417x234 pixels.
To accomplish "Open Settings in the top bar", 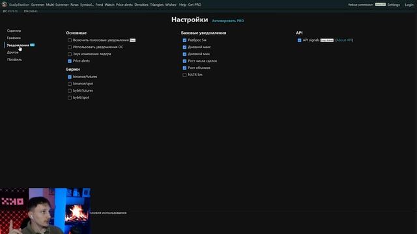I will [394, 5].
